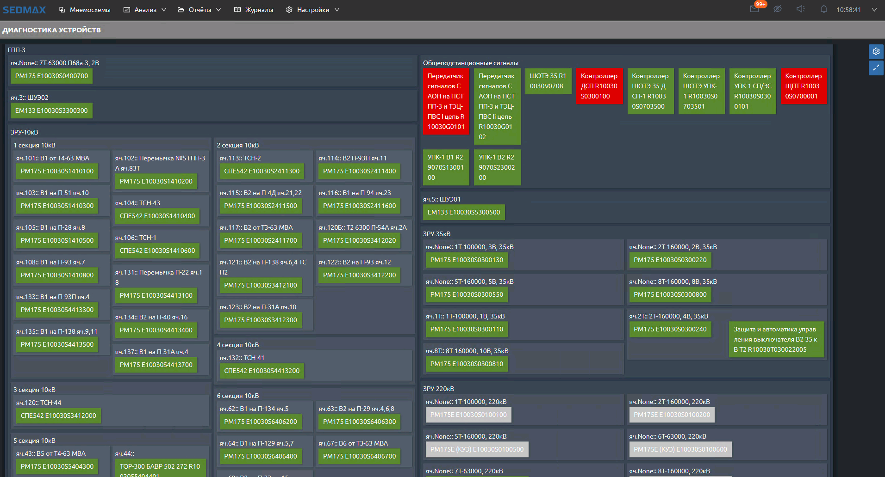Click gray device PM175E E10030S0100100
The height and width of the screenshot is (477, 885).
point(468,415)
